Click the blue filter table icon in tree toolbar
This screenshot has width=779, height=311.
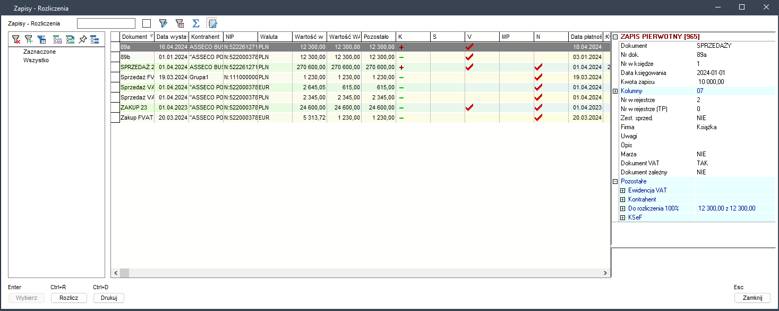pyautogui.click(x=41, y=39)
